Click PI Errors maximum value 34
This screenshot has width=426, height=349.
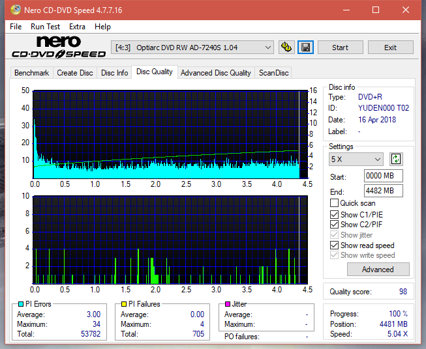[x=97, y=324]
